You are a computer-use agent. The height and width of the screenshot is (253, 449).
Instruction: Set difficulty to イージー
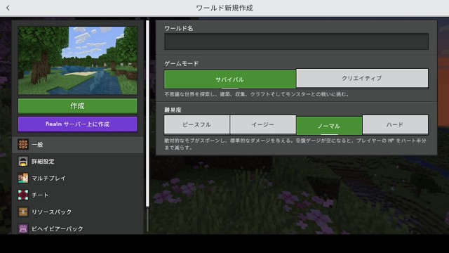click(263, 124)
